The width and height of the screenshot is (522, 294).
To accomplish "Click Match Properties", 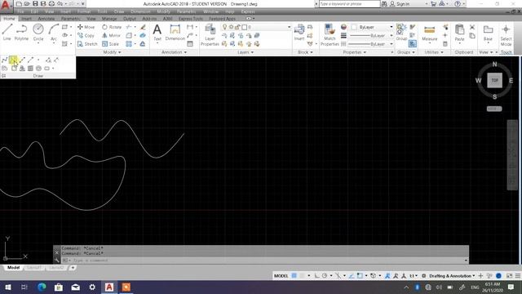I will (330, 34).
